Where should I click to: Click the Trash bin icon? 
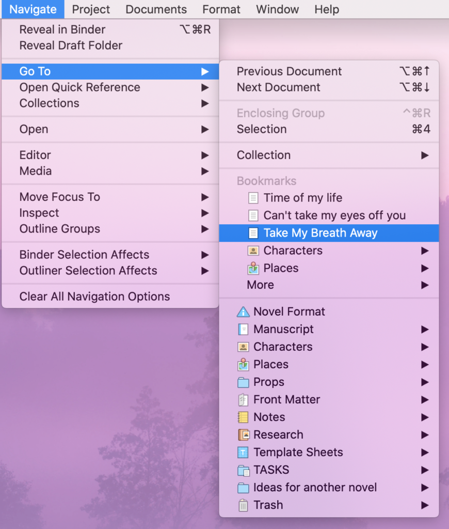click(x=242, y=505)
